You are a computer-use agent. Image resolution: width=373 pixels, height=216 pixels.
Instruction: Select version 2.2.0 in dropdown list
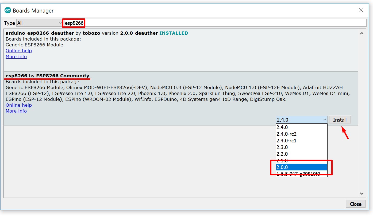302,154
